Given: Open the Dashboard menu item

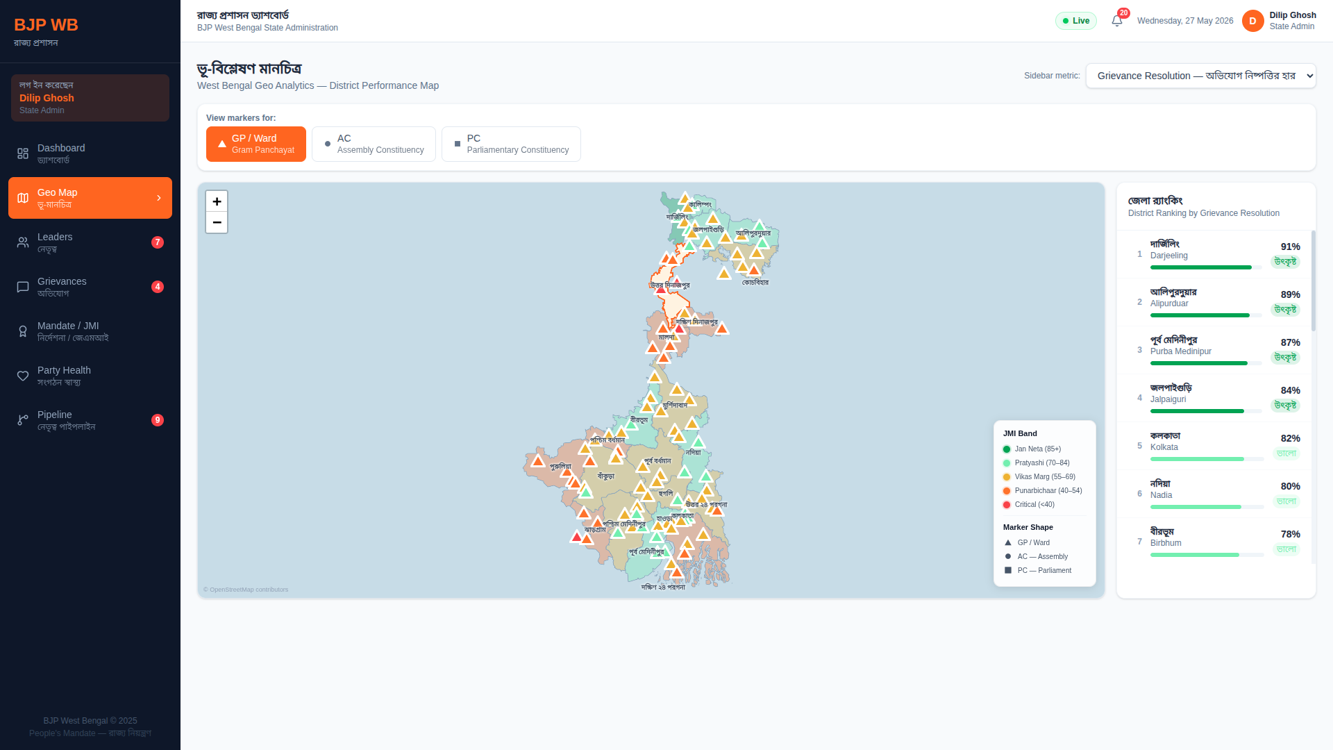Looking at the screenshot, I should (90, 153).
